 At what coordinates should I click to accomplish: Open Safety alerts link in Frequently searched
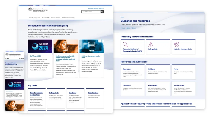point(153,49)
